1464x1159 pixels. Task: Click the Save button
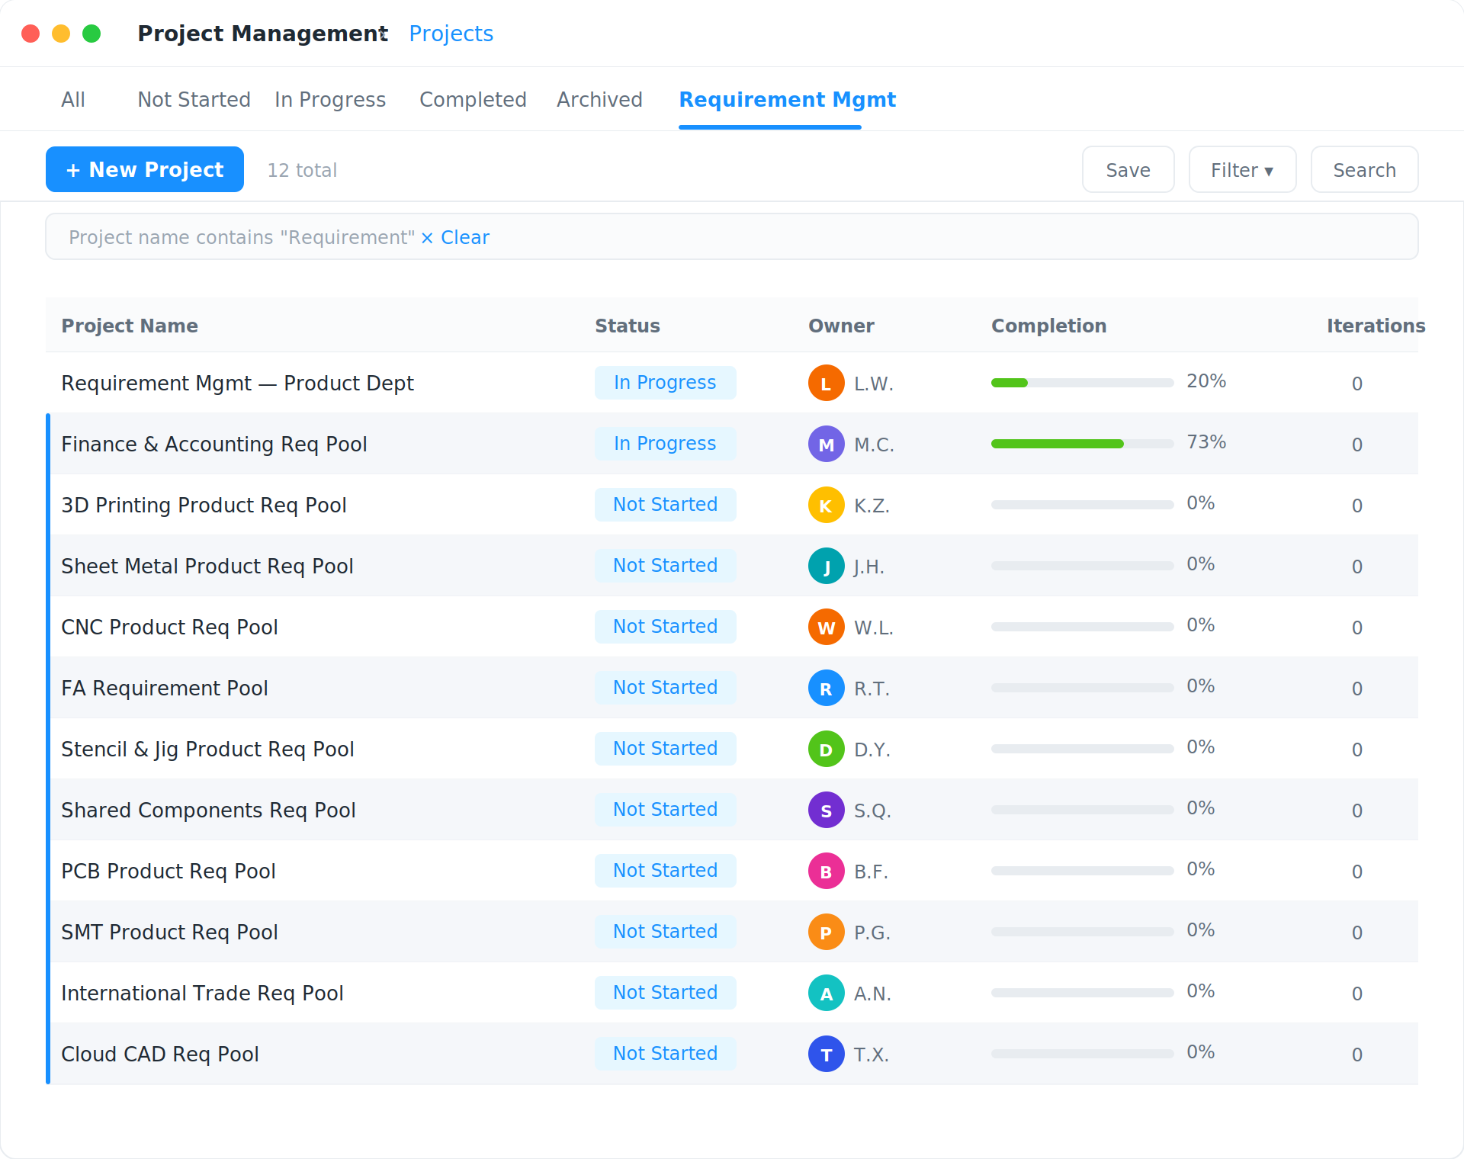(1128, 169)
